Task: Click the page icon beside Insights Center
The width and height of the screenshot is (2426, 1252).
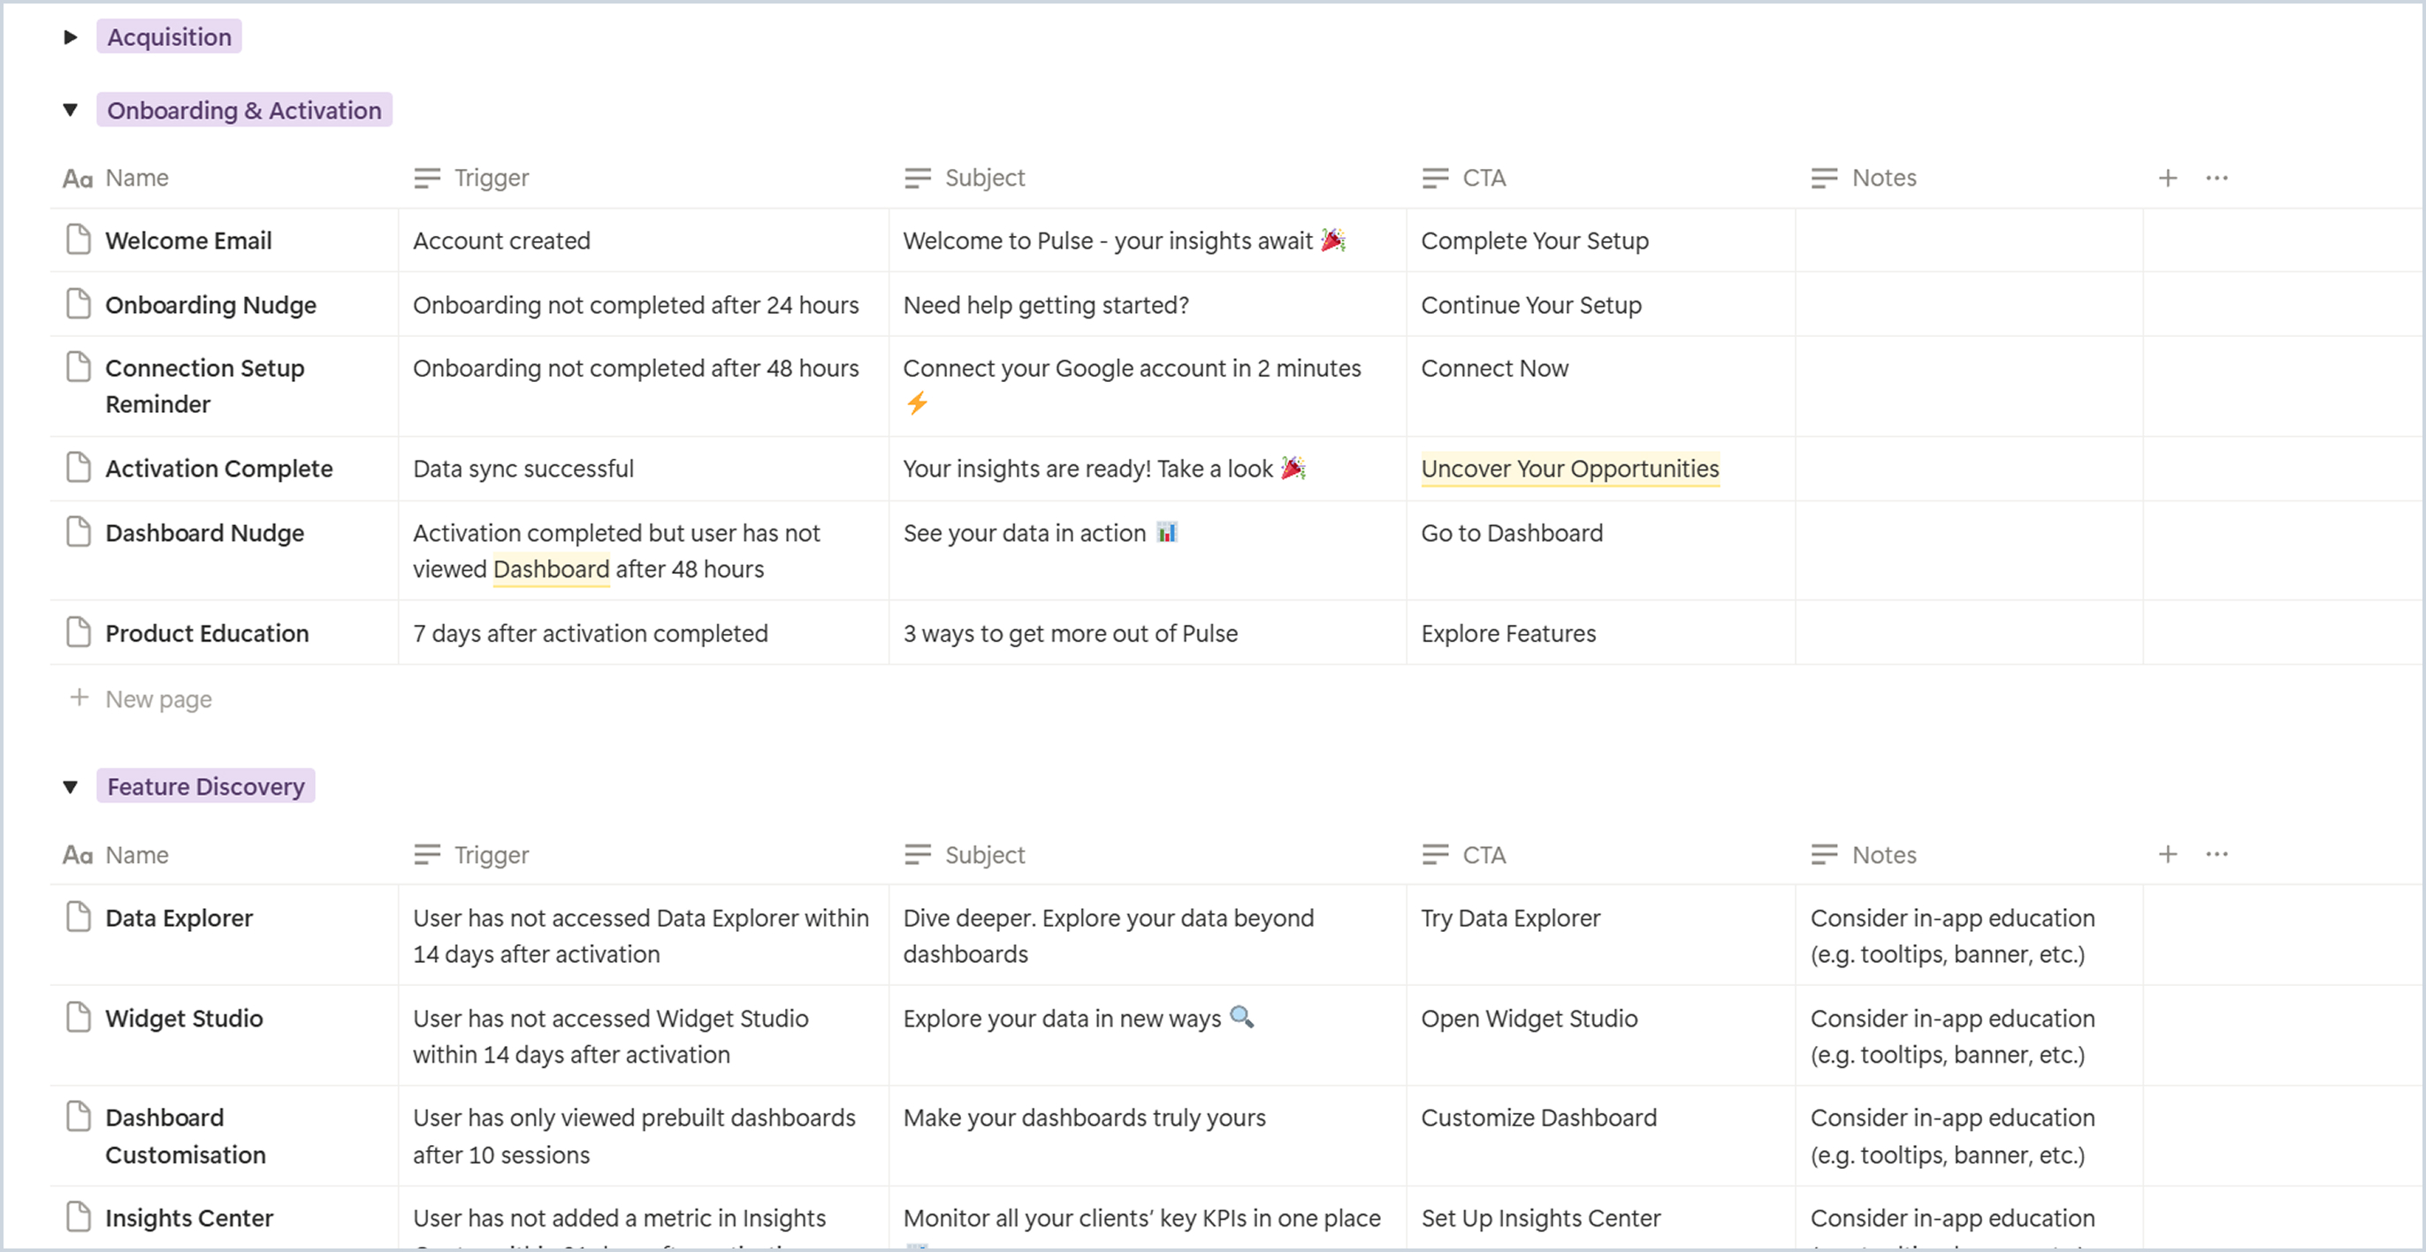Action: pyautogui.click(x=79, y=1218)
